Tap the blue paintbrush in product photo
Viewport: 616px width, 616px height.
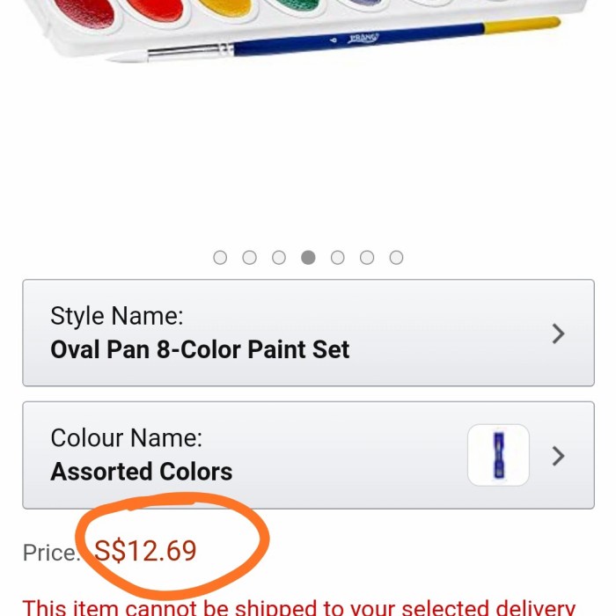click(x=352, y=41)
